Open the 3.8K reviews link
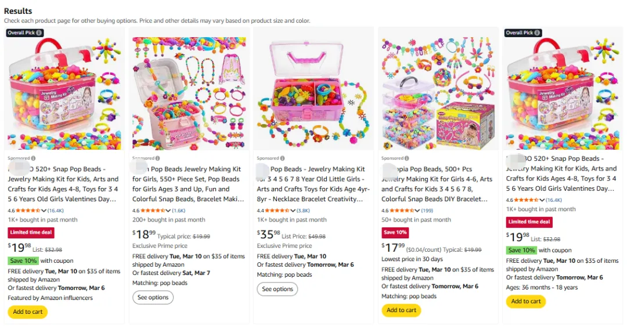 pyautogui.click(x=303, y=211)
